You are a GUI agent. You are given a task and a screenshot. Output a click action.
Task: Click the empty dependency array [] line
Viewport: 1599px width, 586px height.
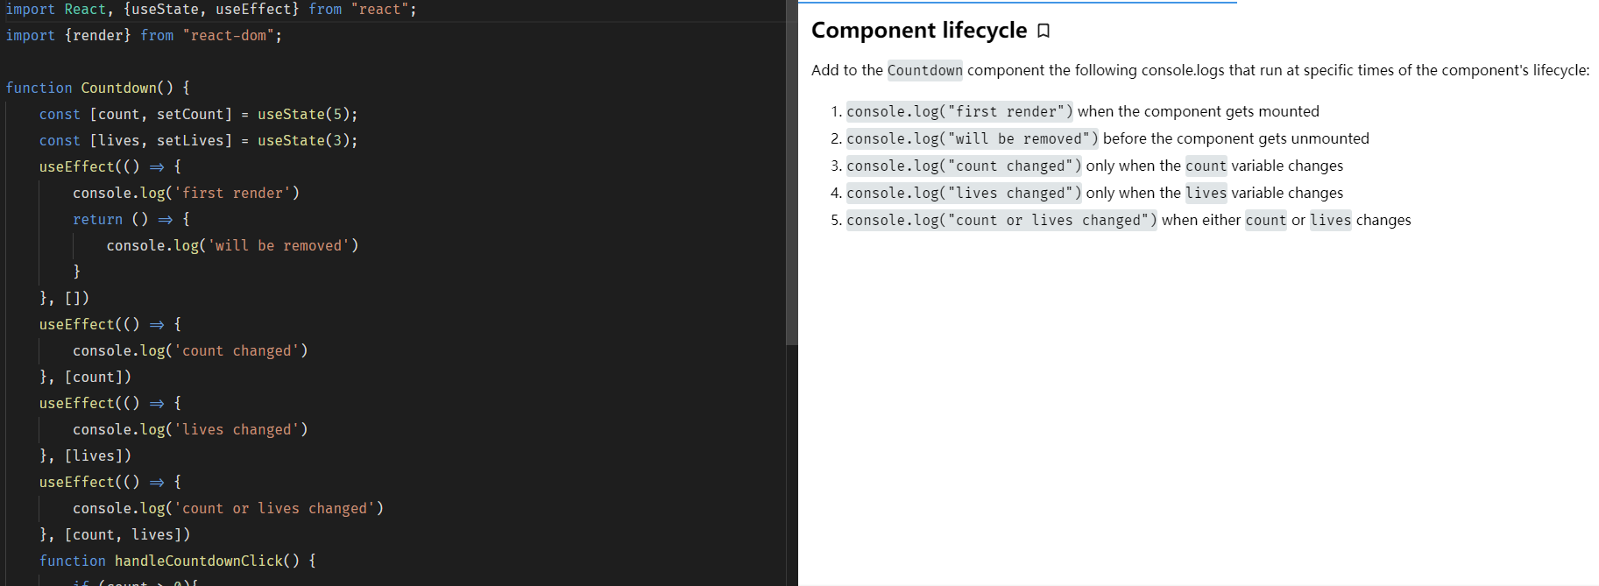click(x=76, y=299)
